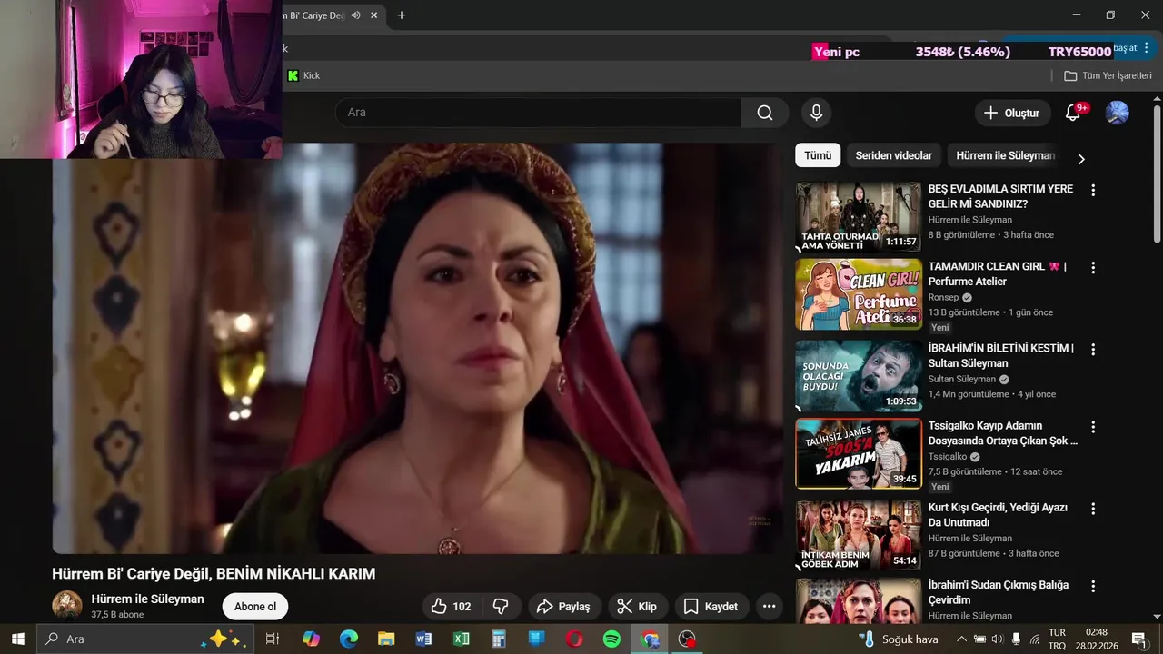This screenshot has width=1163, height=654.
Task: Open more actions ellipsis under video
Action: (769, 606)
